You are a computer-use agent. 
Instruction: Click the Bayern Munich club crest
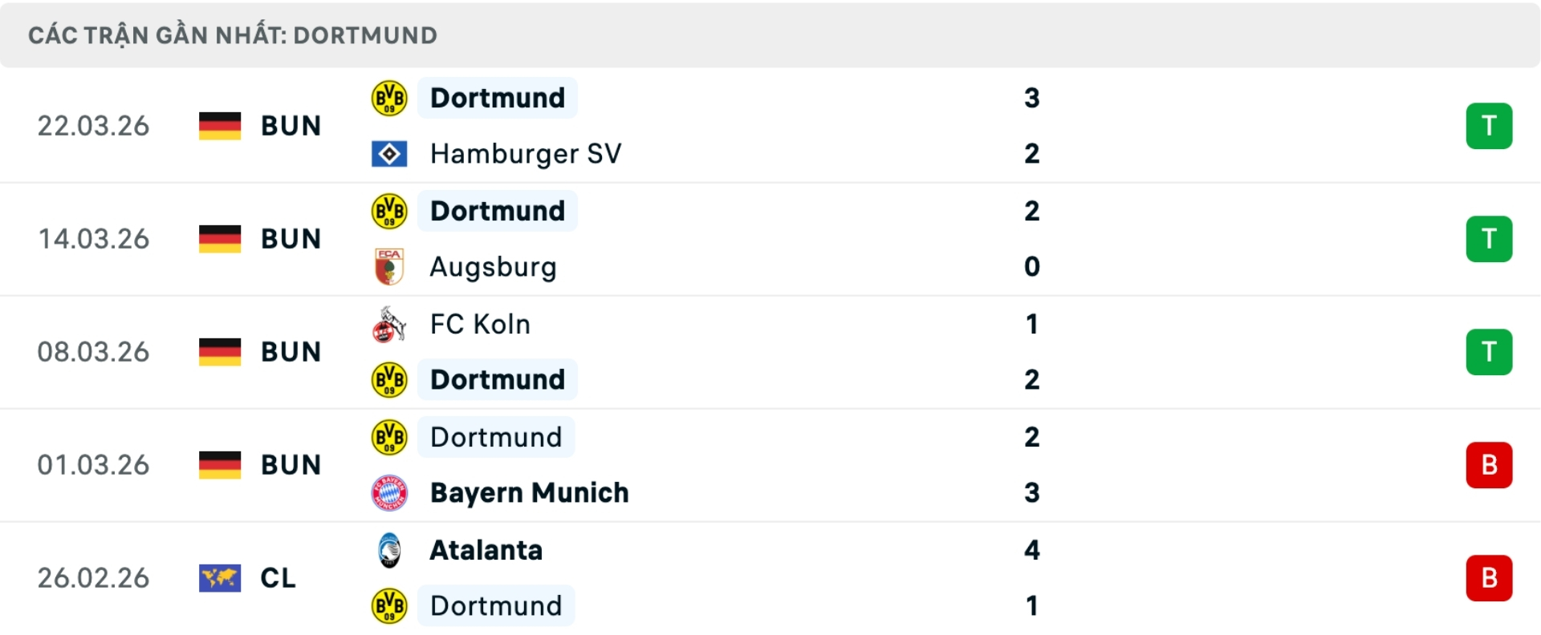click(x=389, y=493)
